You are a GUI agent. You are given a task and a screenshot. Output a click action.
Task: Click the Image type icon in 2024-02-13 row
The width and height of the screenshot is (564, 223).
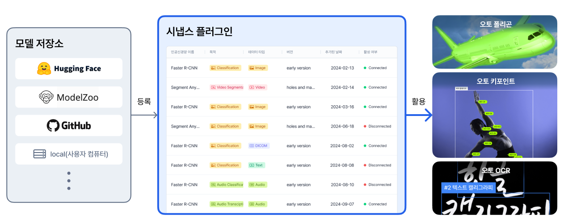[x=252, y=68]
